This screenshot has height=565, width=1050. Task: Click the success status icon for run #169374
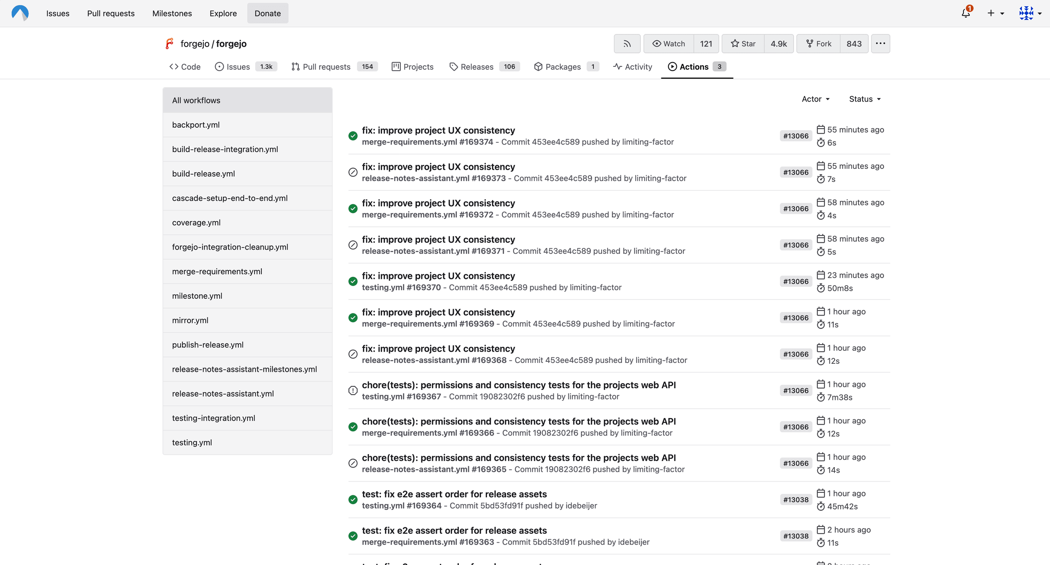(x=353, y=136)
